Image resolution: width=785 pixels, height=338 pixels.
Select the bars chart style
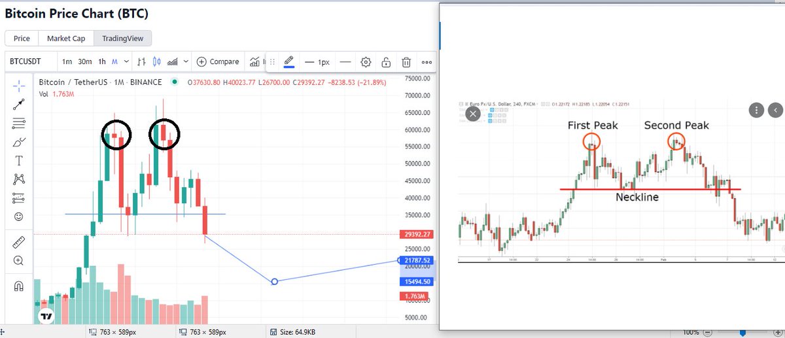141,61
